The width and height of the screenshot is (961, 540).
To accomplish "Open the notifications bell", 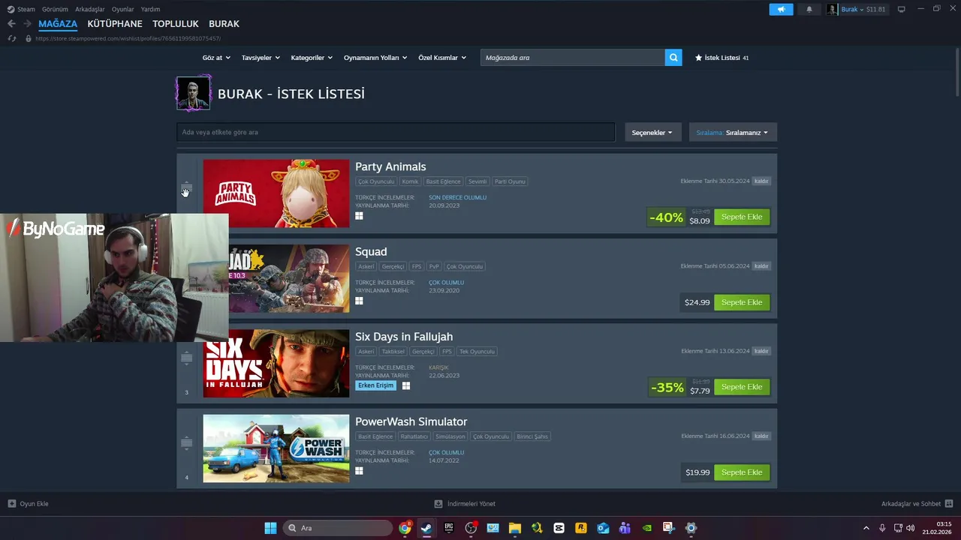I will [x=809, y=10].
